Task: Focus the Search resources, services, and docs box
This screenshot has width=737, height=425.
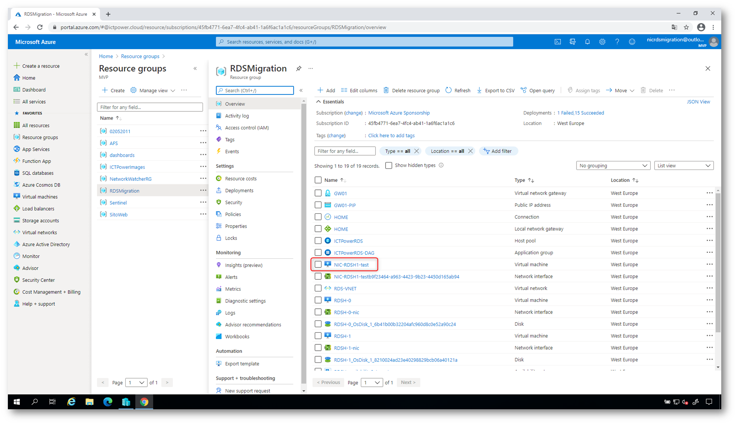Action: click(x=364, y=42)
